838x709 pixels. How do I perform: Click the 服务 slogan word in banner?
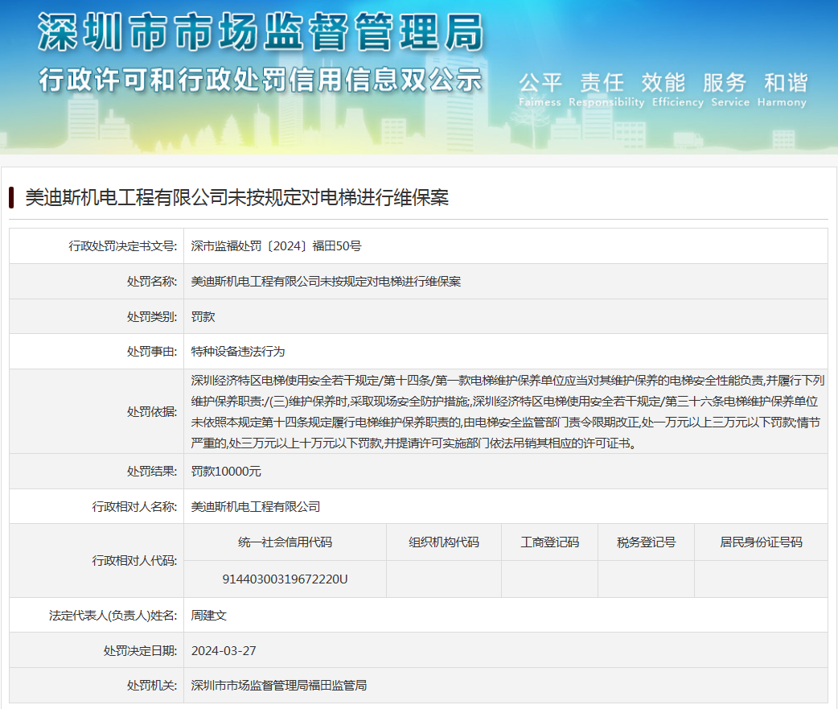pyautogui.click(x=725, y=83)
